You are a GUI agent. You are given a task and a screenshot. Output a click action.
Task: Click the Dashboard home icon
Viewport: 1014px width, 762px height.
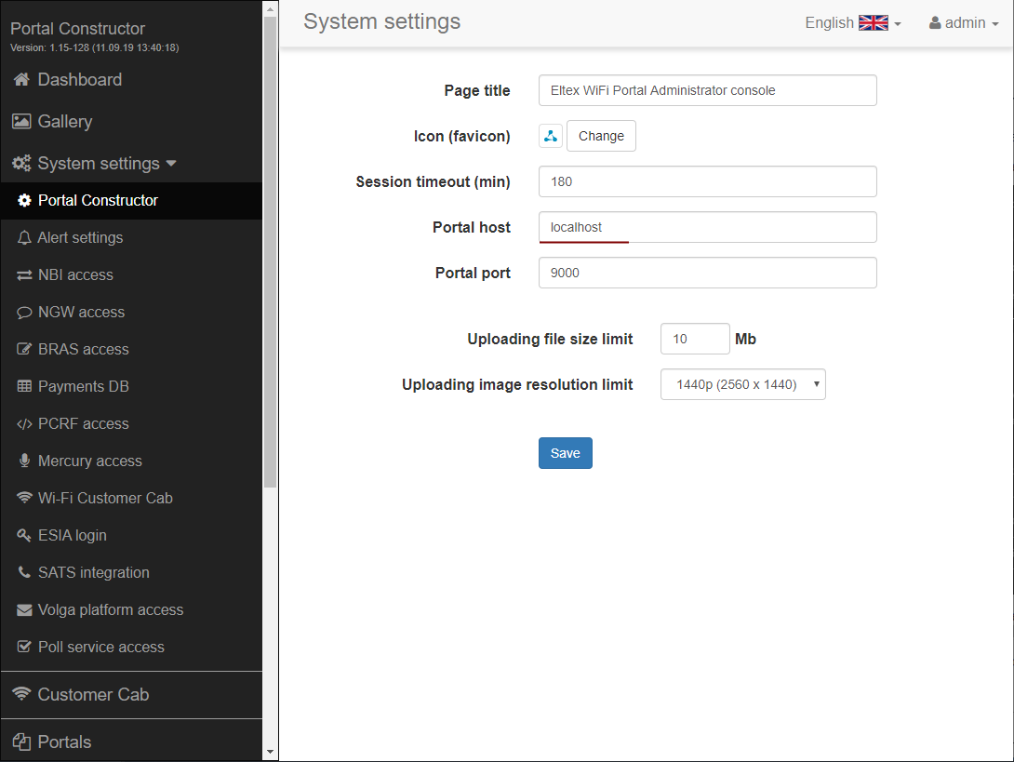[x=21, y=80]
